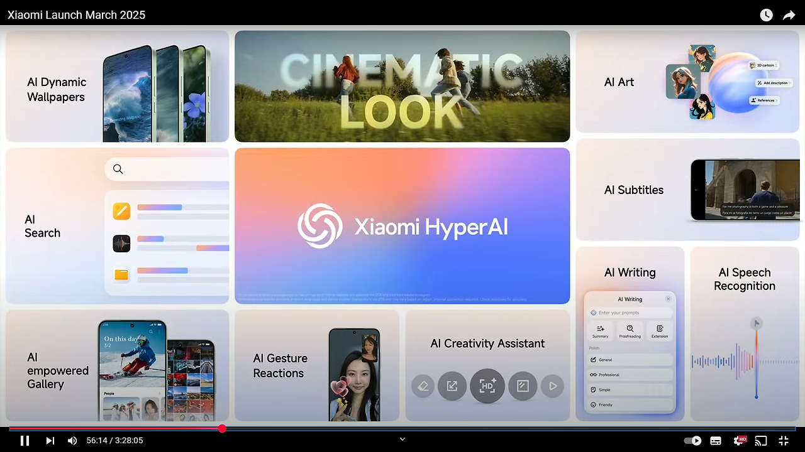Add video to Watch Later
This screenshot has width=805, height=452.
[x=766, y=15]
